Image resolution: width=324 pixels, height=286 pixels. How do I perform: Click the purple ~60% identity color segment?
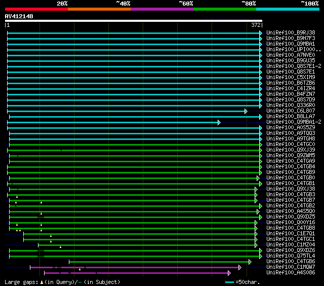click(x=161, y=9)
